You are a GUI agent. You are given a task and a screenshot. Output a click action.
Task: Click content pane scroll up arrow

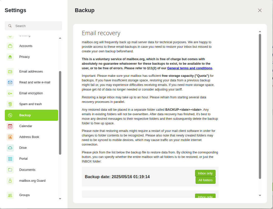(260, 32)
